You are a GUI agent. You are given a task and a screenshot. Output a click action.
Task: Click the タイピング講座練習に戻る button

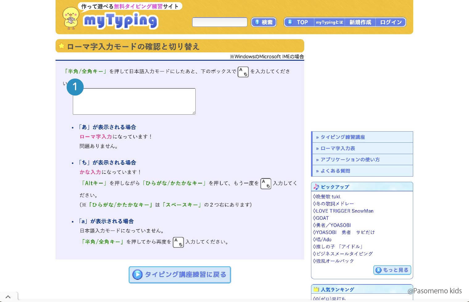tap(180, 275)
